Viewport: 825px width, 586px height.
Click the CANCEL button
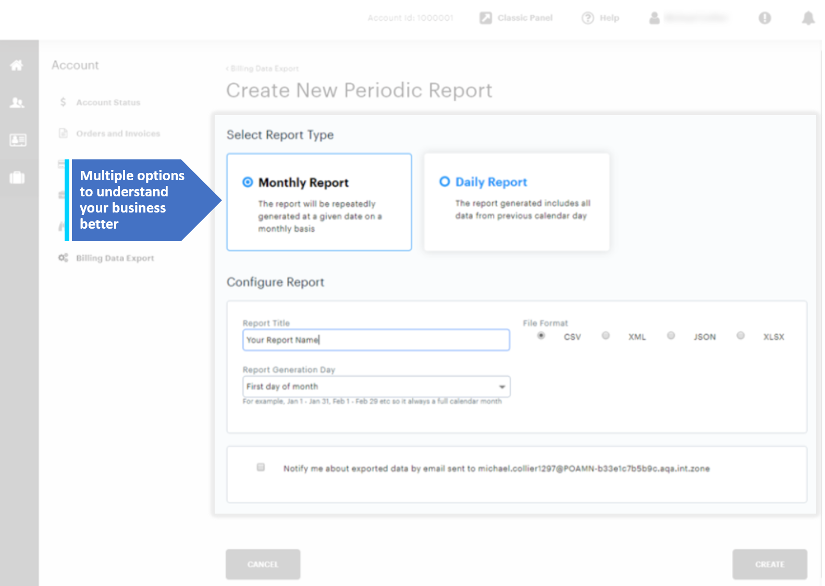coord(263,564)
